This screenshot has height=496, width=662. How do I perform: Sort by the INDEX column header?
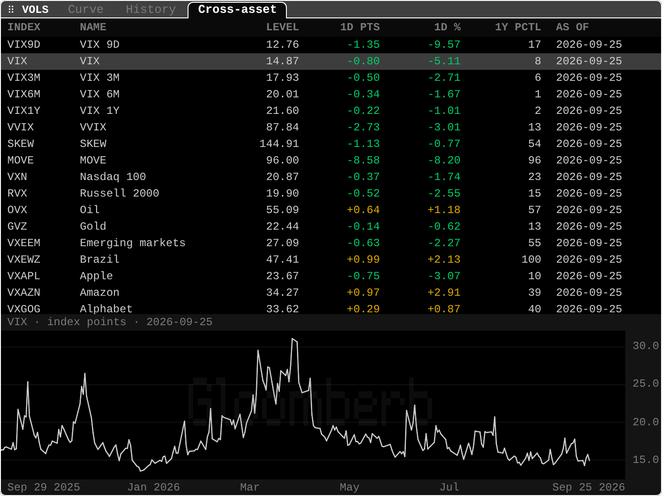click(24, 27)
